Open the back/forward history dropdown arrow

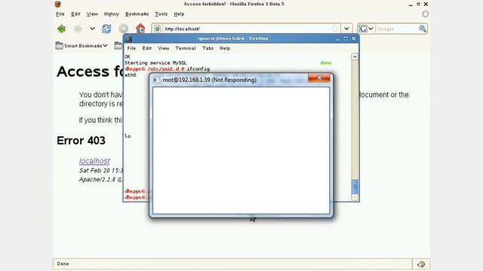[92, 29]
